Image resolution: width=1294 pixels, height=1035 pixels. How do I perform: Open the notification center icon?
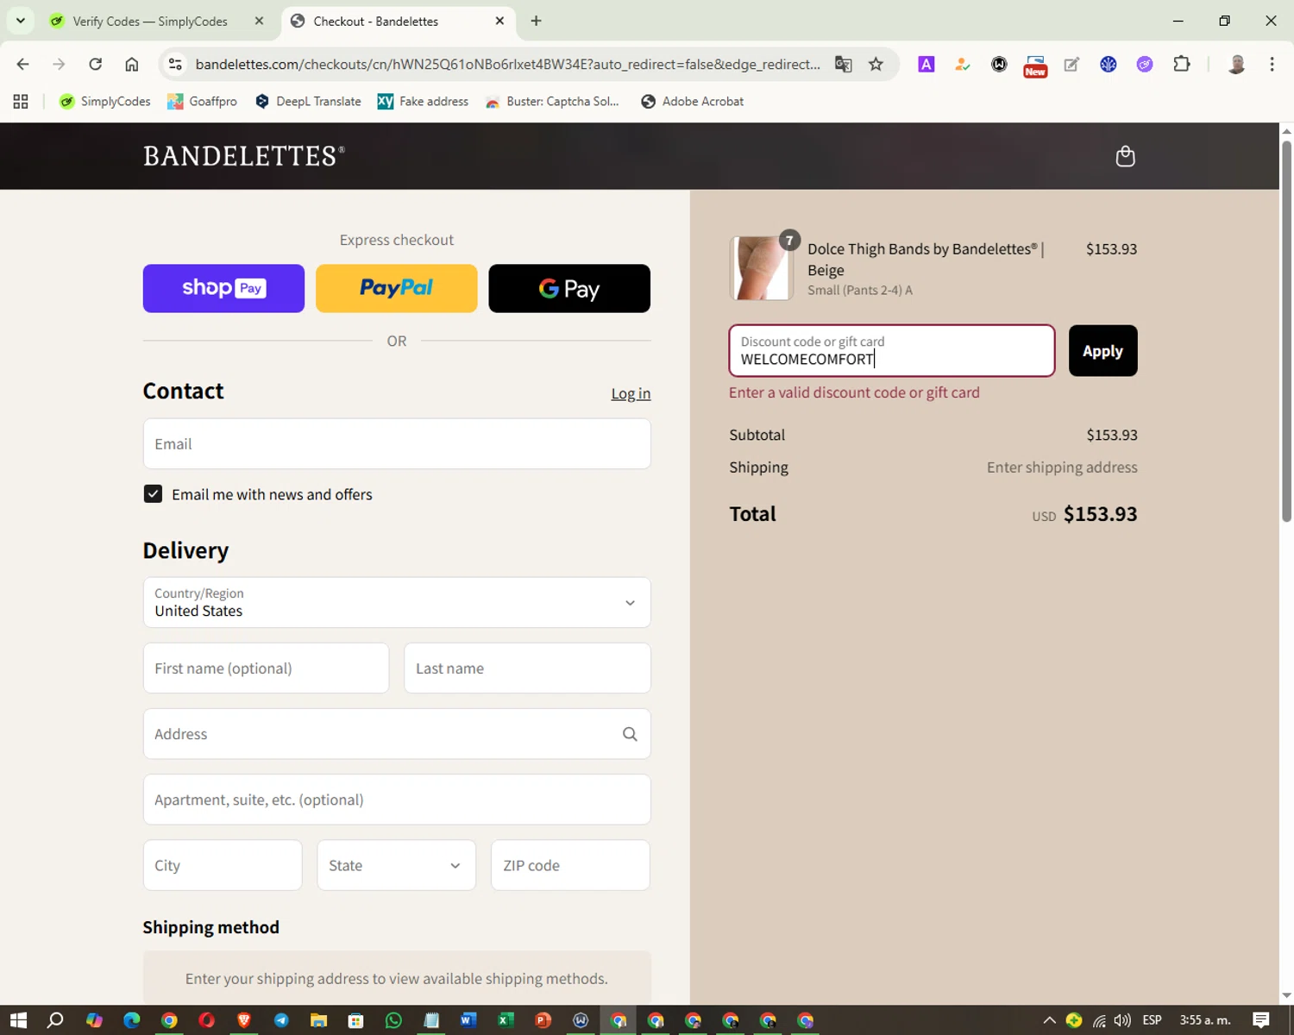(1261, 1020)
